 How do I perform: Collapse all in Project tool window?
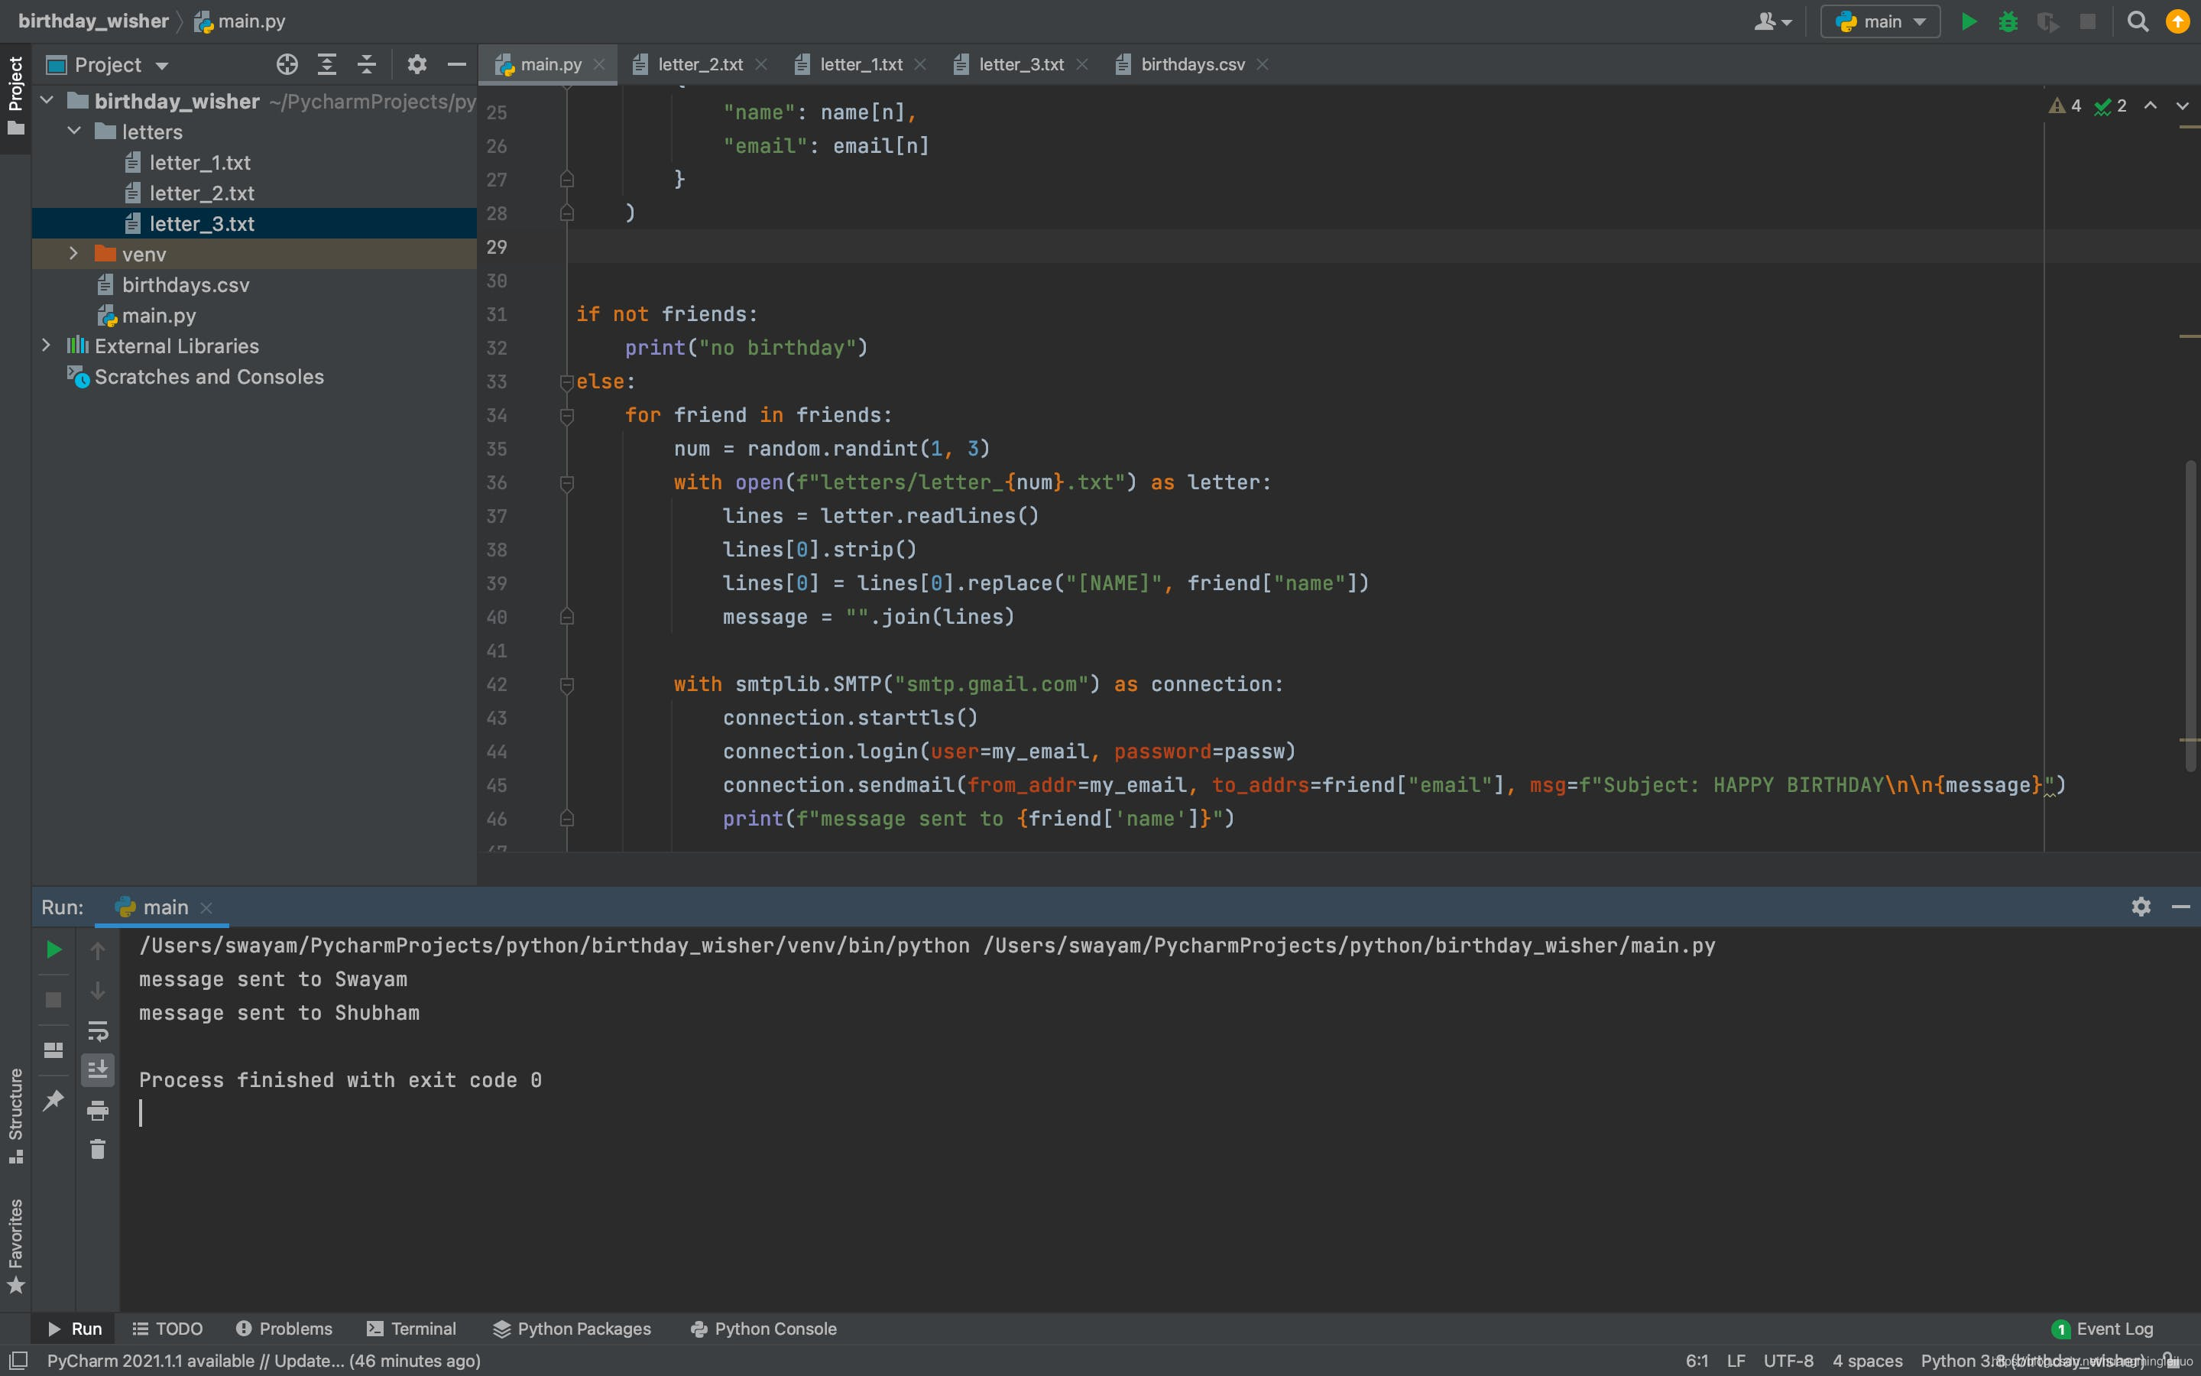click(x=367, y=65)
